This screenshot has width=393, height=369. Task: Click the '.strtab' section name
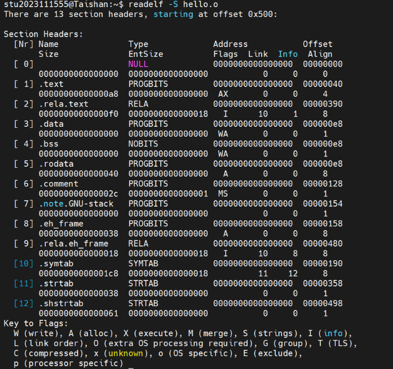point(56,284)
